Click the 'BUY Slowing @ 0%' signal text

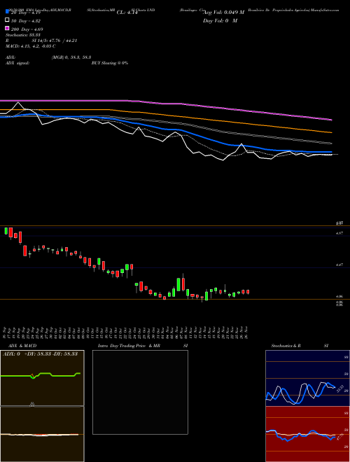tap(110, 63)
